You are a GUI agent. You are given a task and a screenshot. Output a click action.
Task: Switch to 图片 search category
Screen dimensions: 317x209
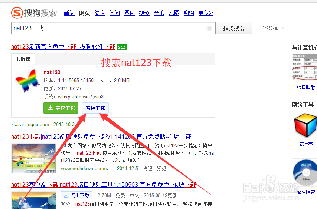[x=129, y=13]
